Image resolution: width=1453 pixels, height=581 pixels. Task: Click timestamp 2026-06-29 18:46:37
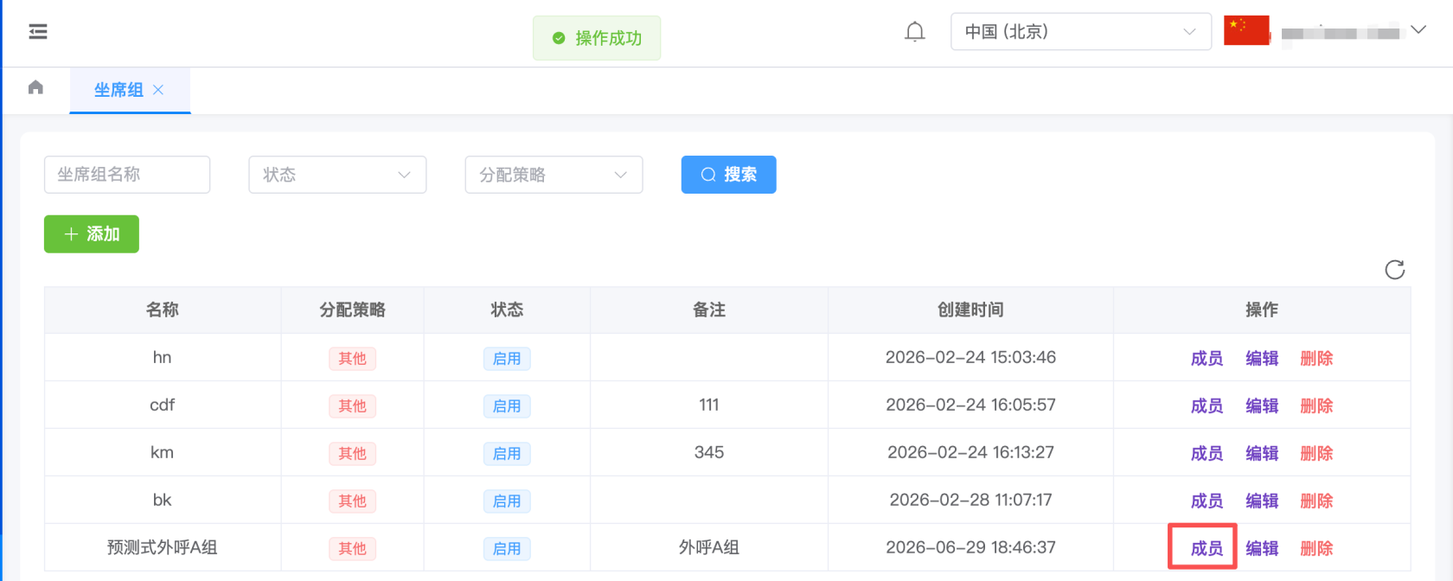point(970,548)
